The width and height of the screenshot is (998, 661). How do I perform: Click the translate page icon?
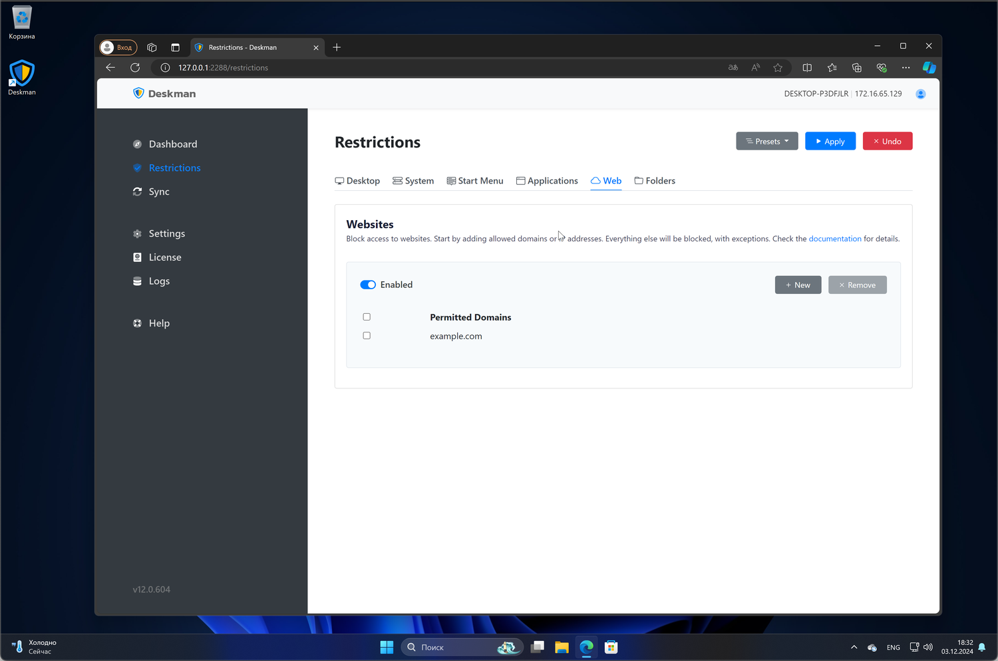click(733, 68)
